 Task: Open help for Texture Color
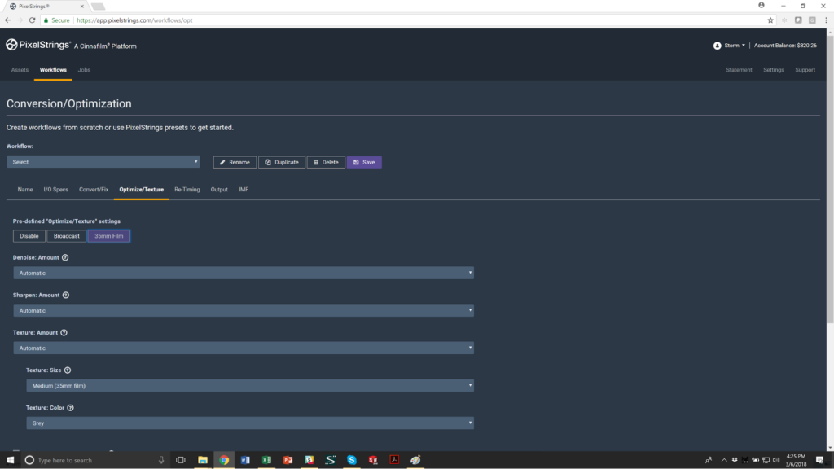[70, 408]
